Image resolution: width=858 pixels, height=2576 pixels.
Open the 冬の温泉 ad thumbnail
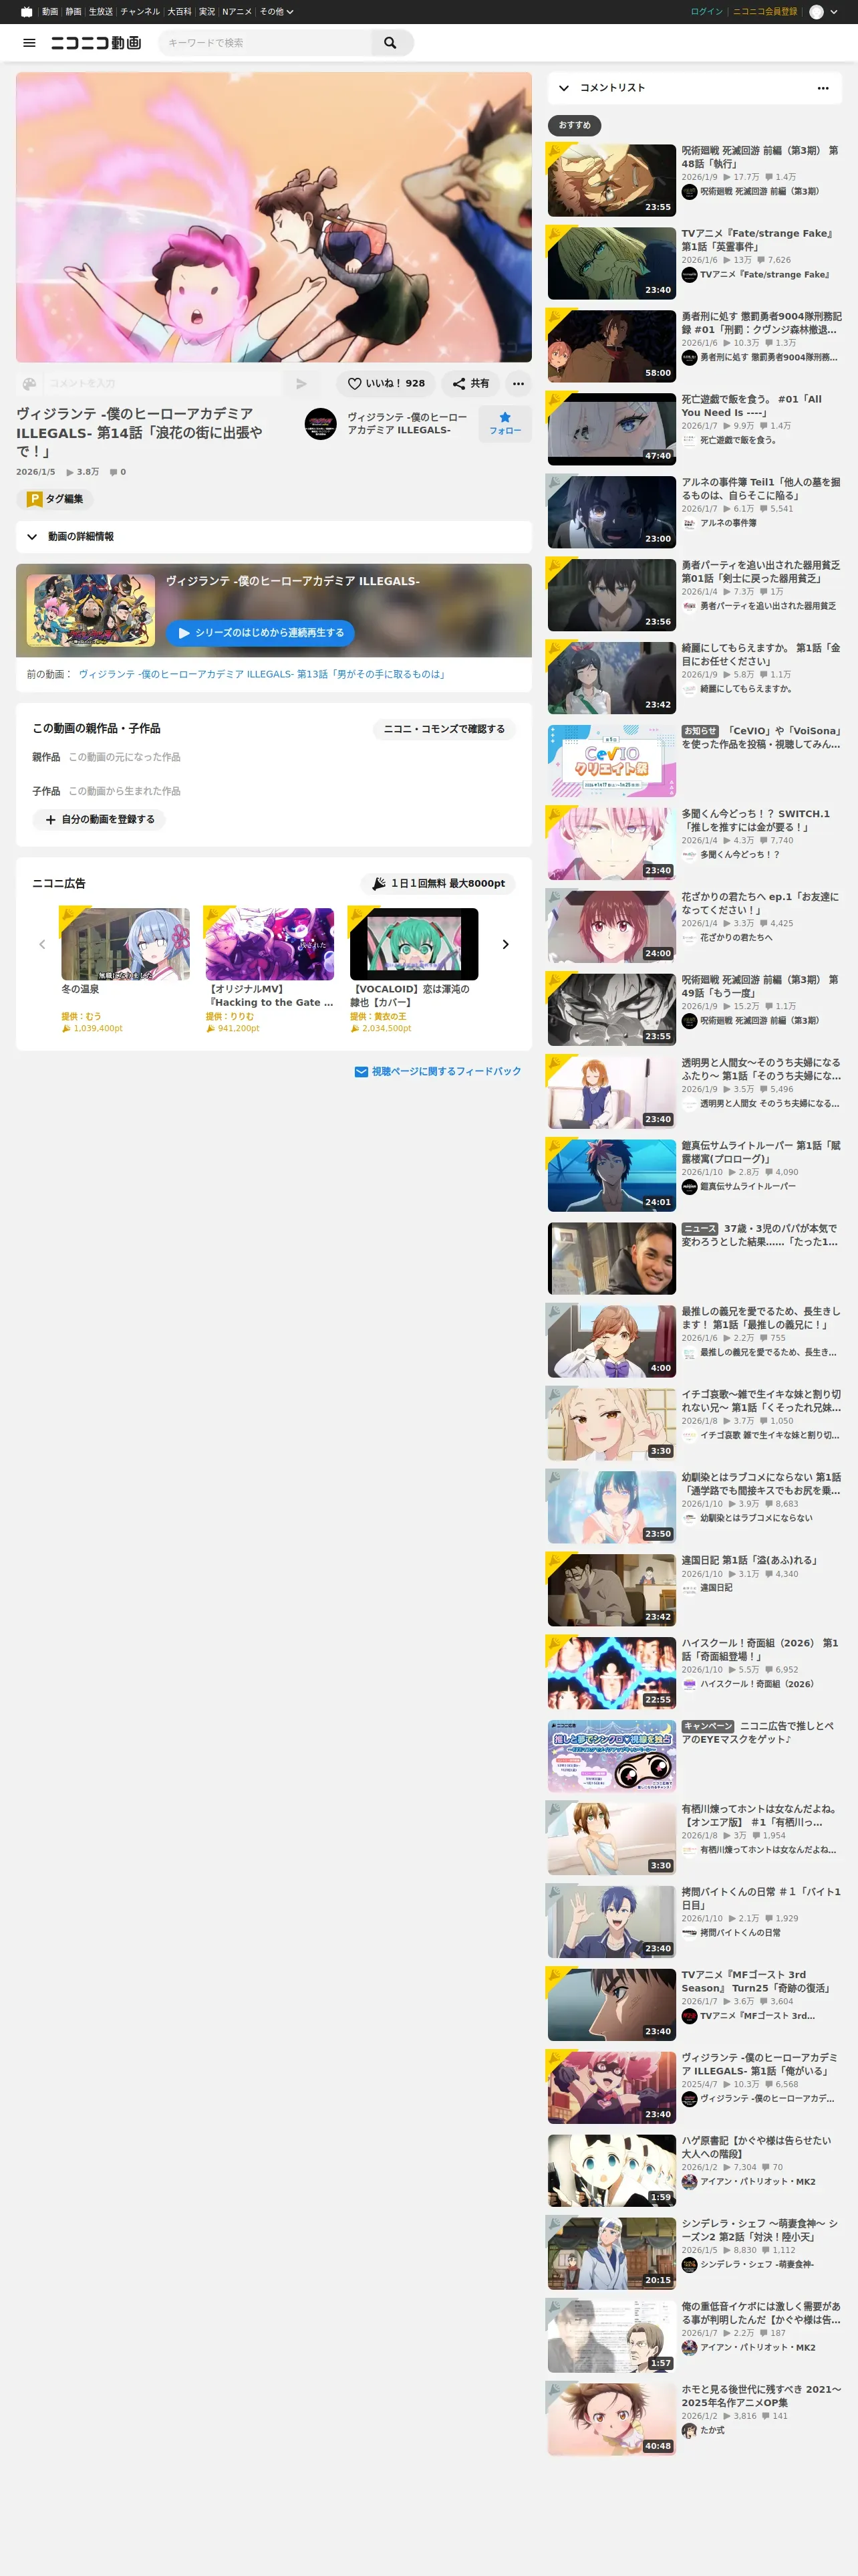[x=125, y=944]
